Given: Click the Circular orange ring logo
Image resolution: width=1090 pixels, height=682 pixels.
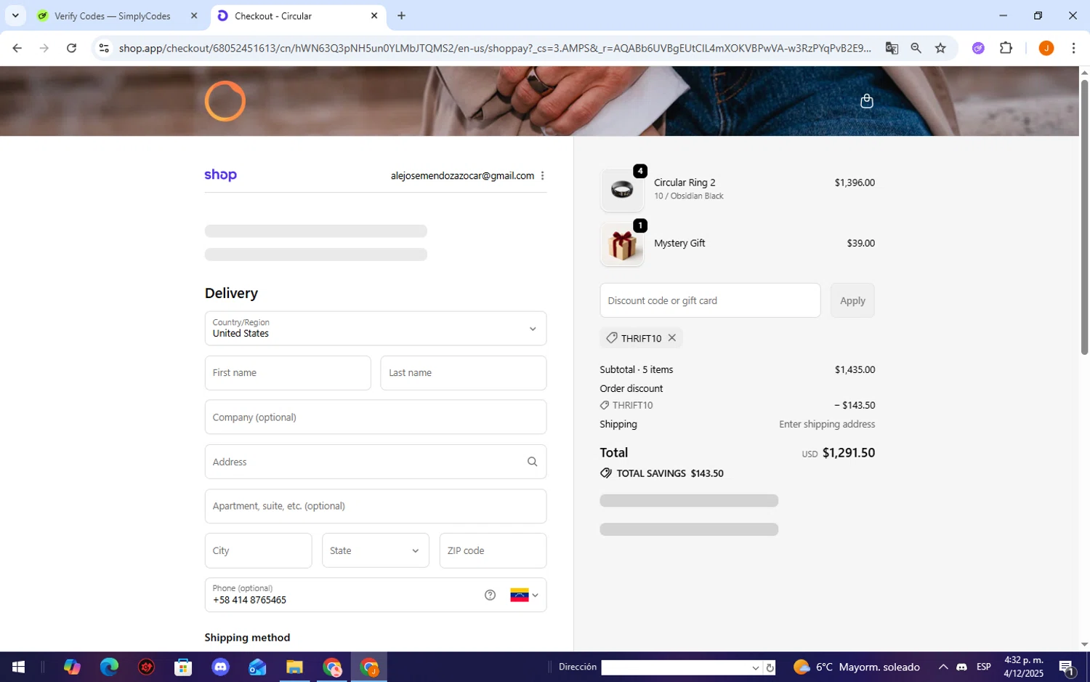Looking at the screenshot, I should [x=225, y=101].
